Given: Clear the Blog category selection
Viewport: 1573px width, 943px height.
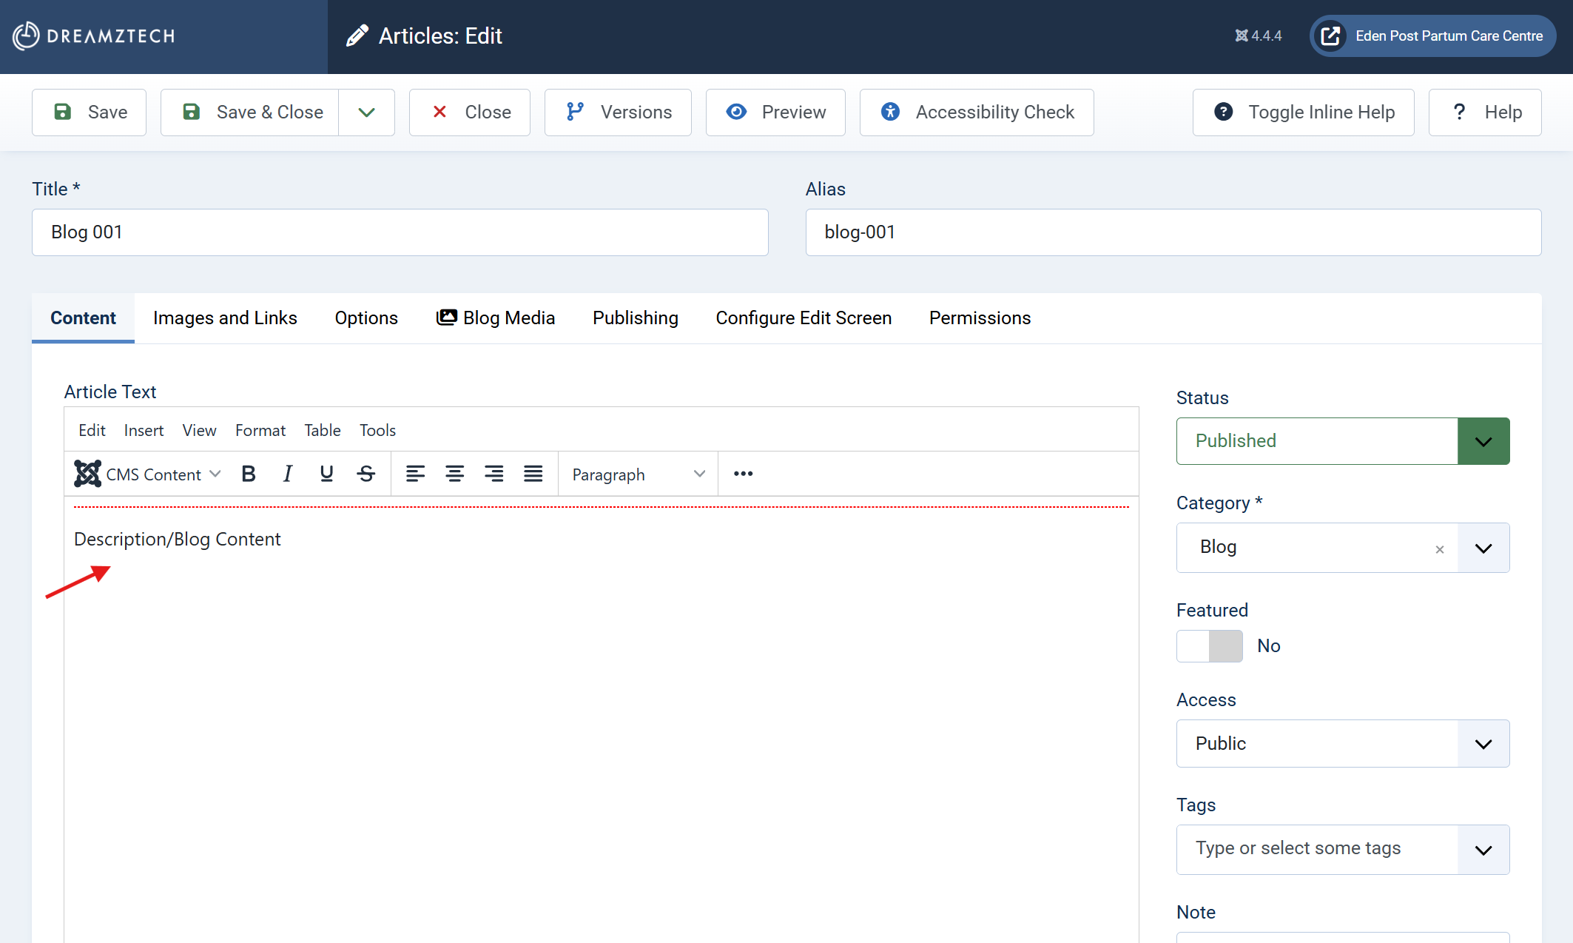Looking at the screenshot, I should pyautogui.click(x=1439, y=549).
